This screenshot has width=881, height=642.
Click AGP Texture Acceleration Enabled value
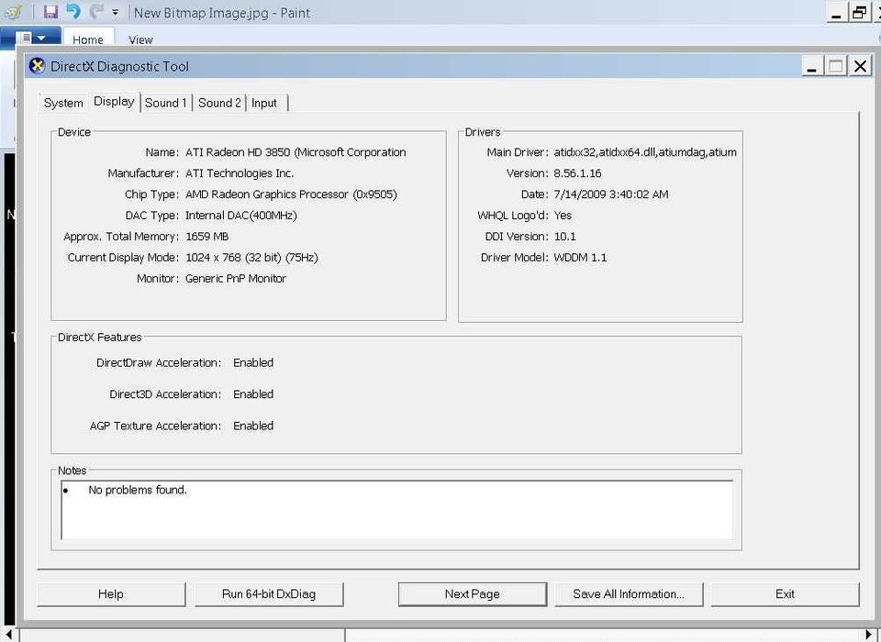253,426
